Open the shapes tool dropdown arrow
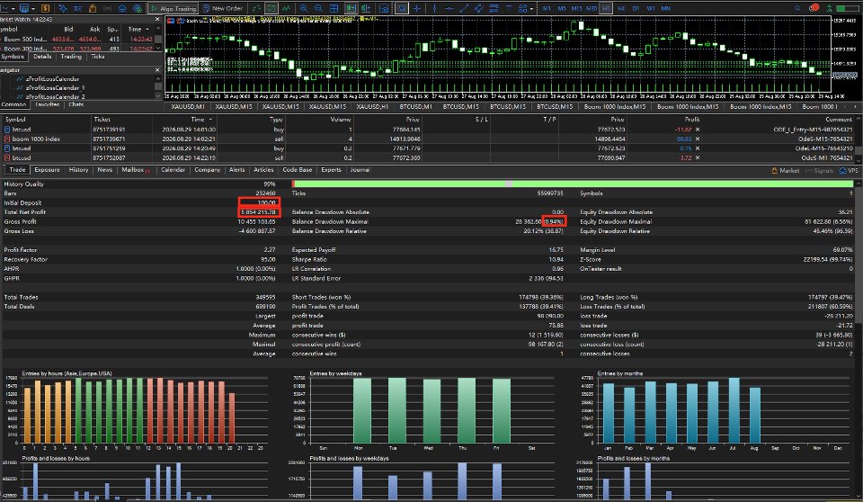This screenshot has width=863, height=502. (531, 9)
